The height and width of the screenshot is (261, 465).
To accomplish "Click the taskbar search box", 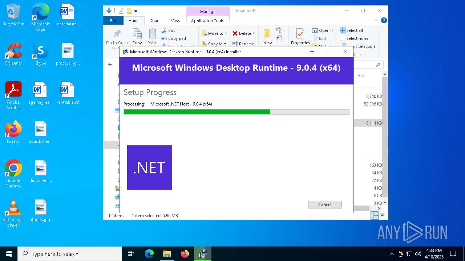I will (70, 254).
